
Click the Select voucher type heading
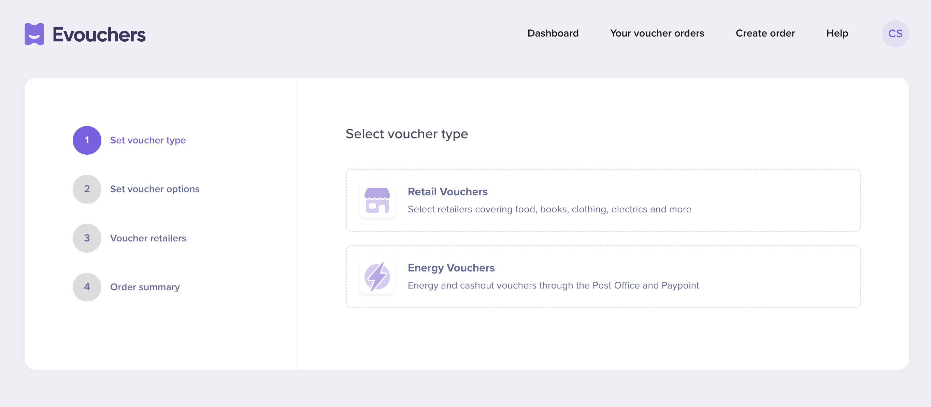[406, 134]
